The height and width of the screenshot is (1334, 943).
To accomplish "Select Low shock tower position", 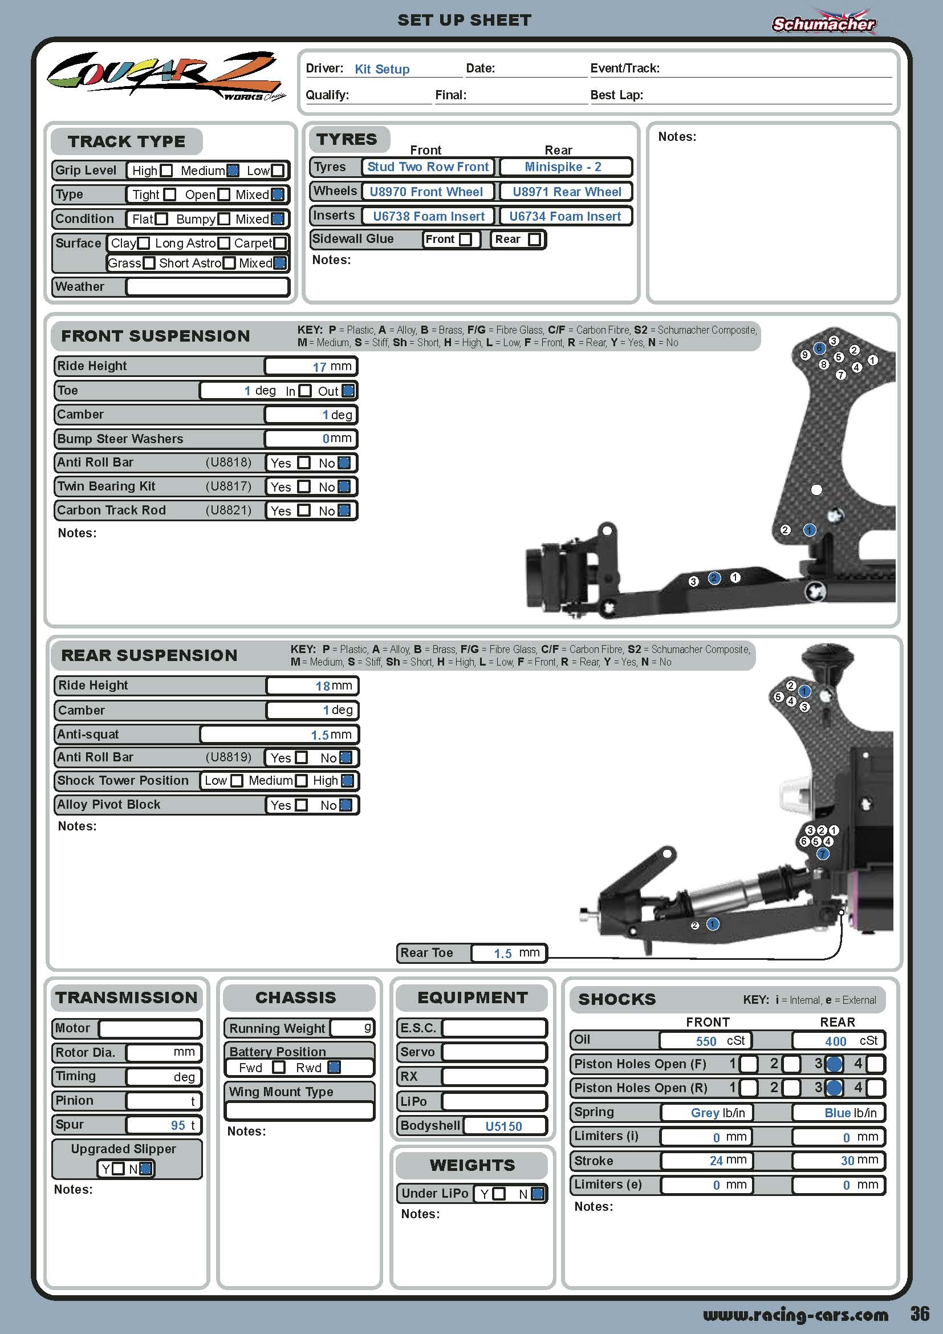I will (237, 781).
